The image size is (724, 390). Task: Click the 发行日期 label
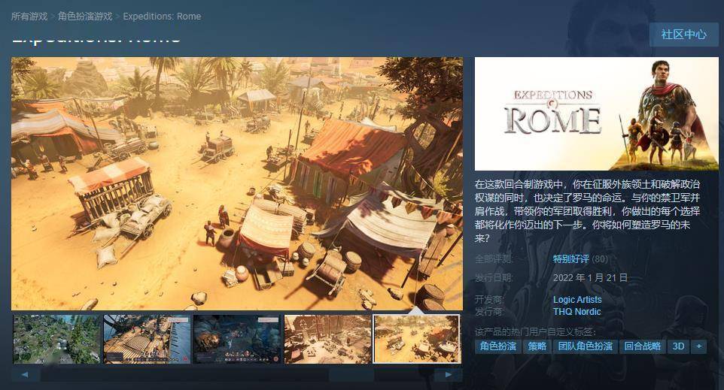[494, 278]
